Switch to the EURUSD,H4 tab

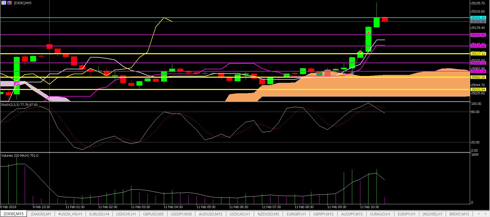click(x=99, y=214)
